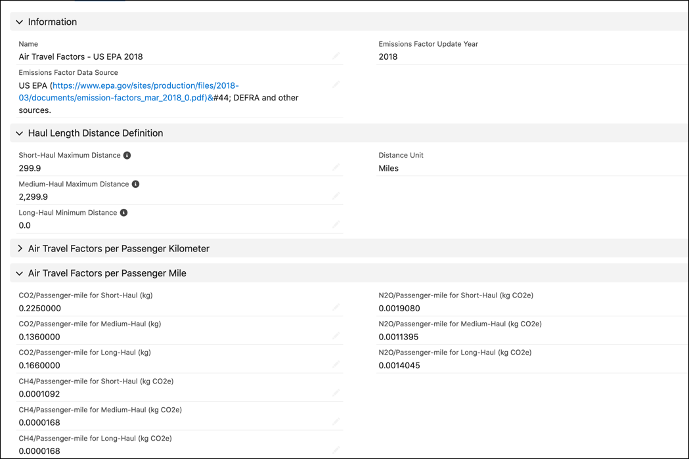Edit the Emissions Factor Data Source field

336,84
